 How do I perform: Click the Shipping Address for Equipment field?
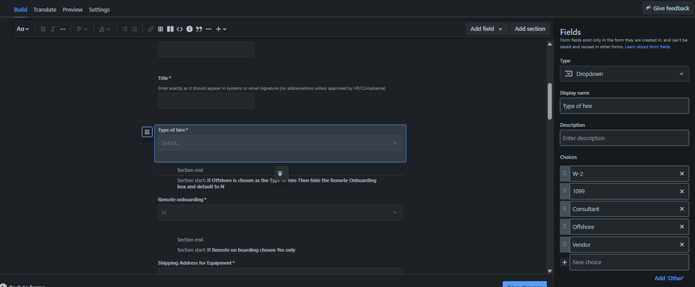click(280, 270)
